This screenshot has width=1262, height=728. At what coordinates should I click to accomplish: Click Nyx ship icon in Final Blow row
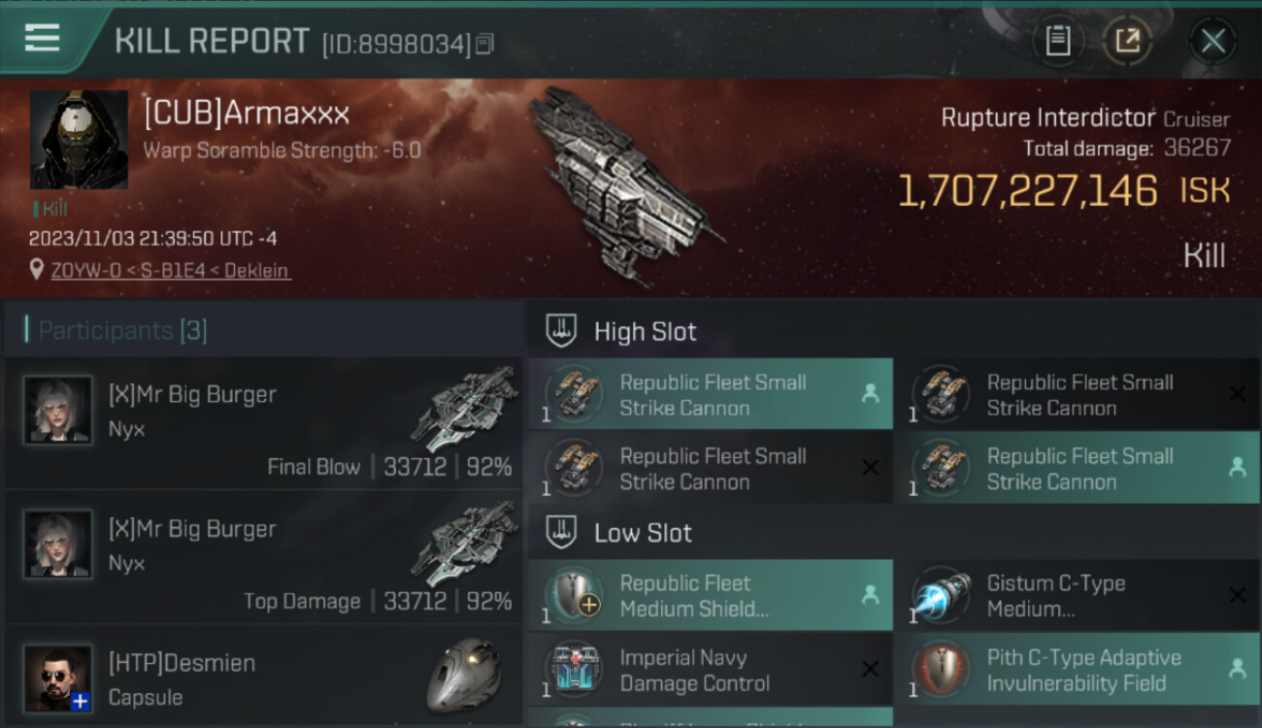(x=463, y=410)
